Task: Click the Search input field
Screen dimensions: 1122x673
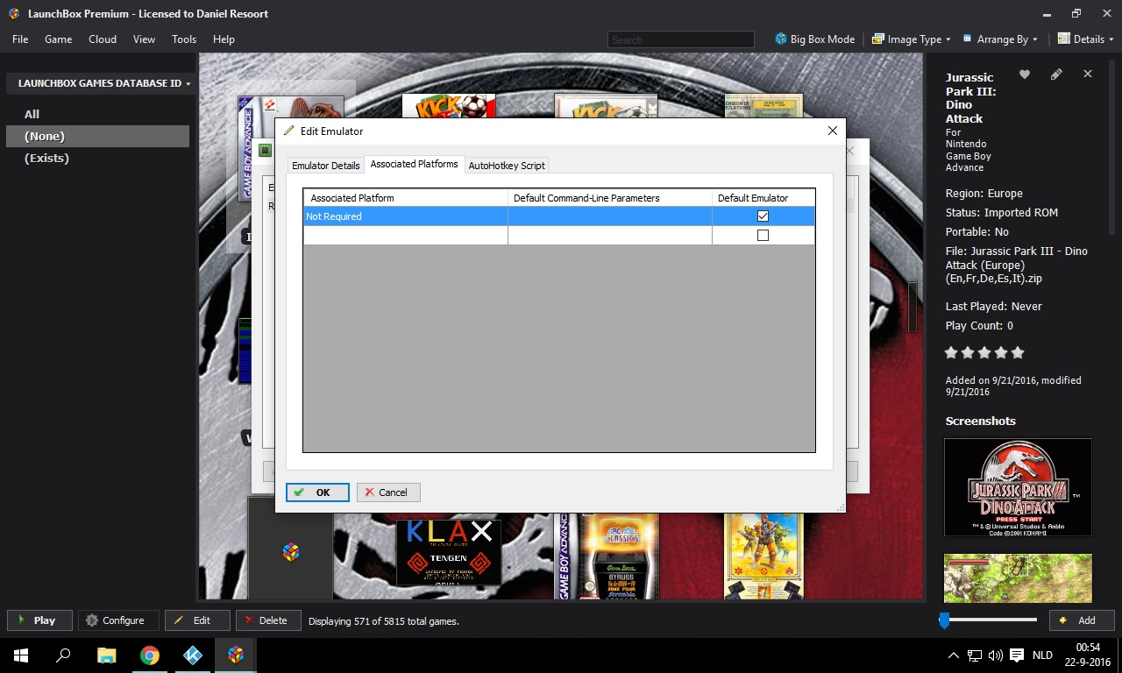Action: tap(681, 39)
